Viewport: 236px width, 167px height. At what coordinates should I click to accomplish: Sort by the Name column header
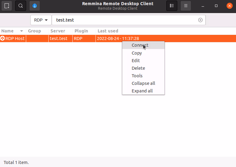coord(13,31)
